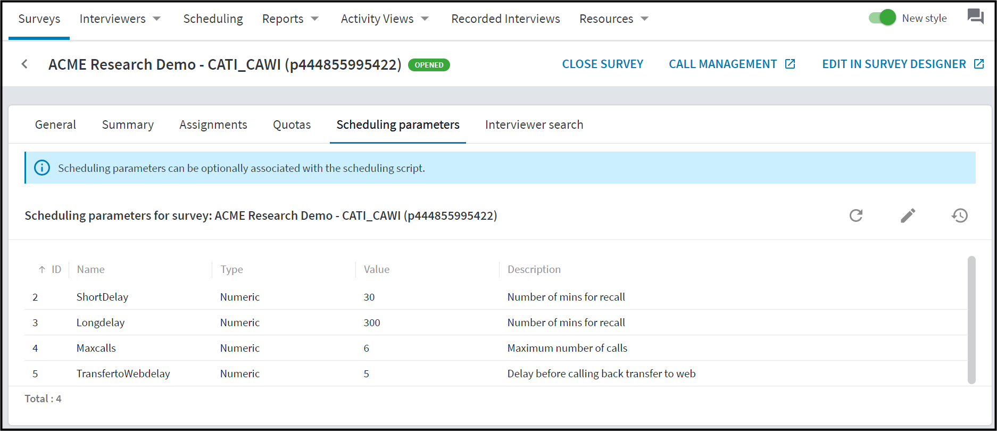Refresh the scheduling parameters list

tap(856, 215)
